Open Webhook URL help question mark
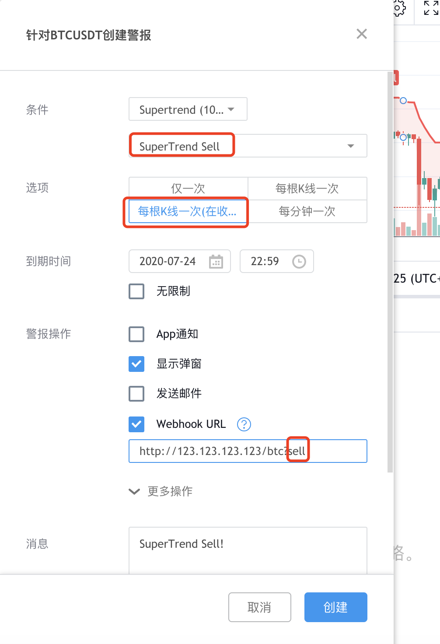Screen dimensions: 440x644 pyautogui.click(x=244, y=424)
